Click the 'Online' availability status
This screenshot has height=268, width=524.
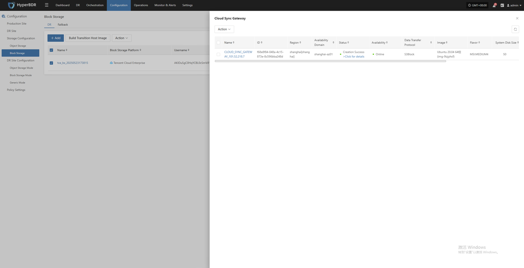pos(380,54)
